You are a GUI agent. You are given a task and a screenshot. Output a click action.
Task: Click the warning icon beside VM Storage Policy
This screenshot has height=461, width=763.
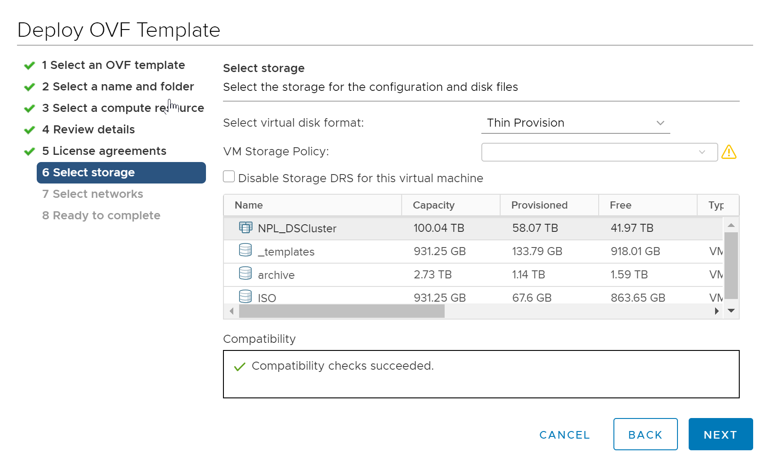(x=730, y=152)
